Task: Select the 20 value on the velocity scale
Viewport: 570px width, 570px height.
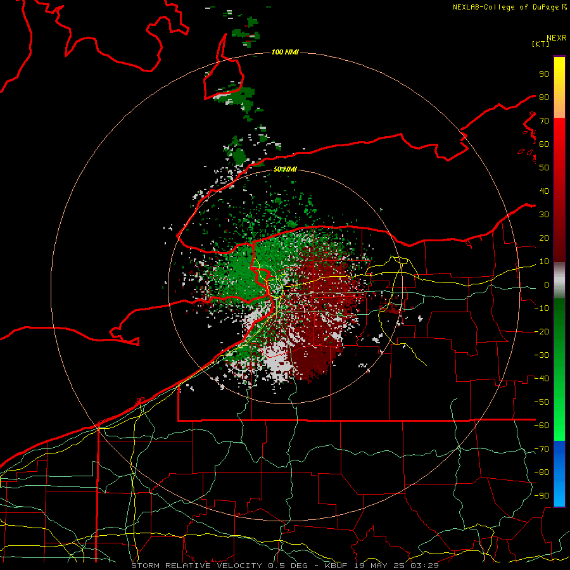Action: pyautogui.click(x=544, y=238)
